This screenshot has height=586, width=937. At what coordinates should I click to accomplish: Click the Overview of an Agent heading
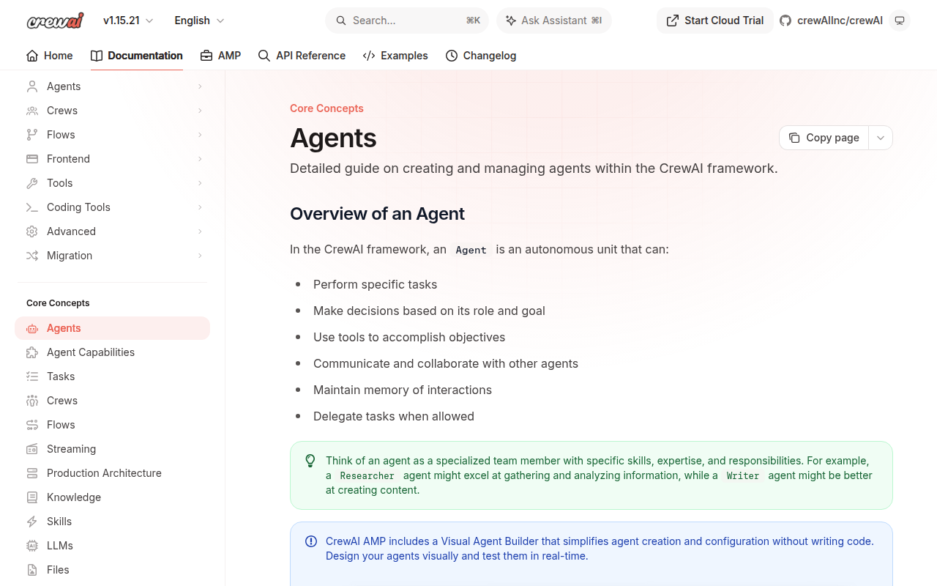(x=377, y=214)
